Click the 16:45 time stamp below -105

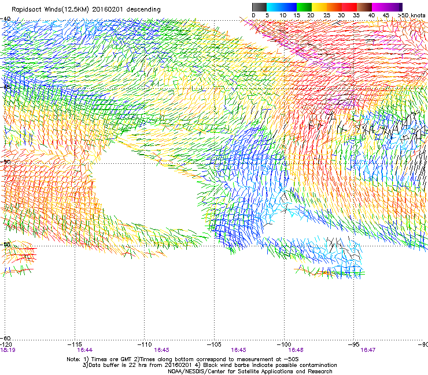tap(238, 350)
